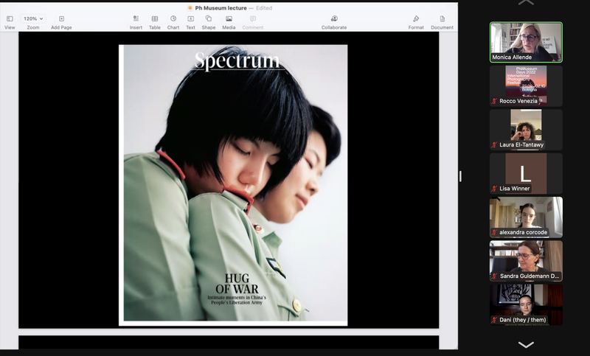The height and width of the screenshot is (356, 590).
Task: Click the Add Page icon
Action: [x=61, y=19]
